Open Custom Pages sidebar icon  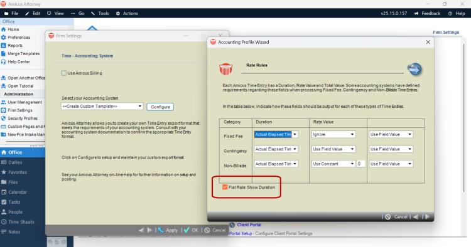[4, 127]
